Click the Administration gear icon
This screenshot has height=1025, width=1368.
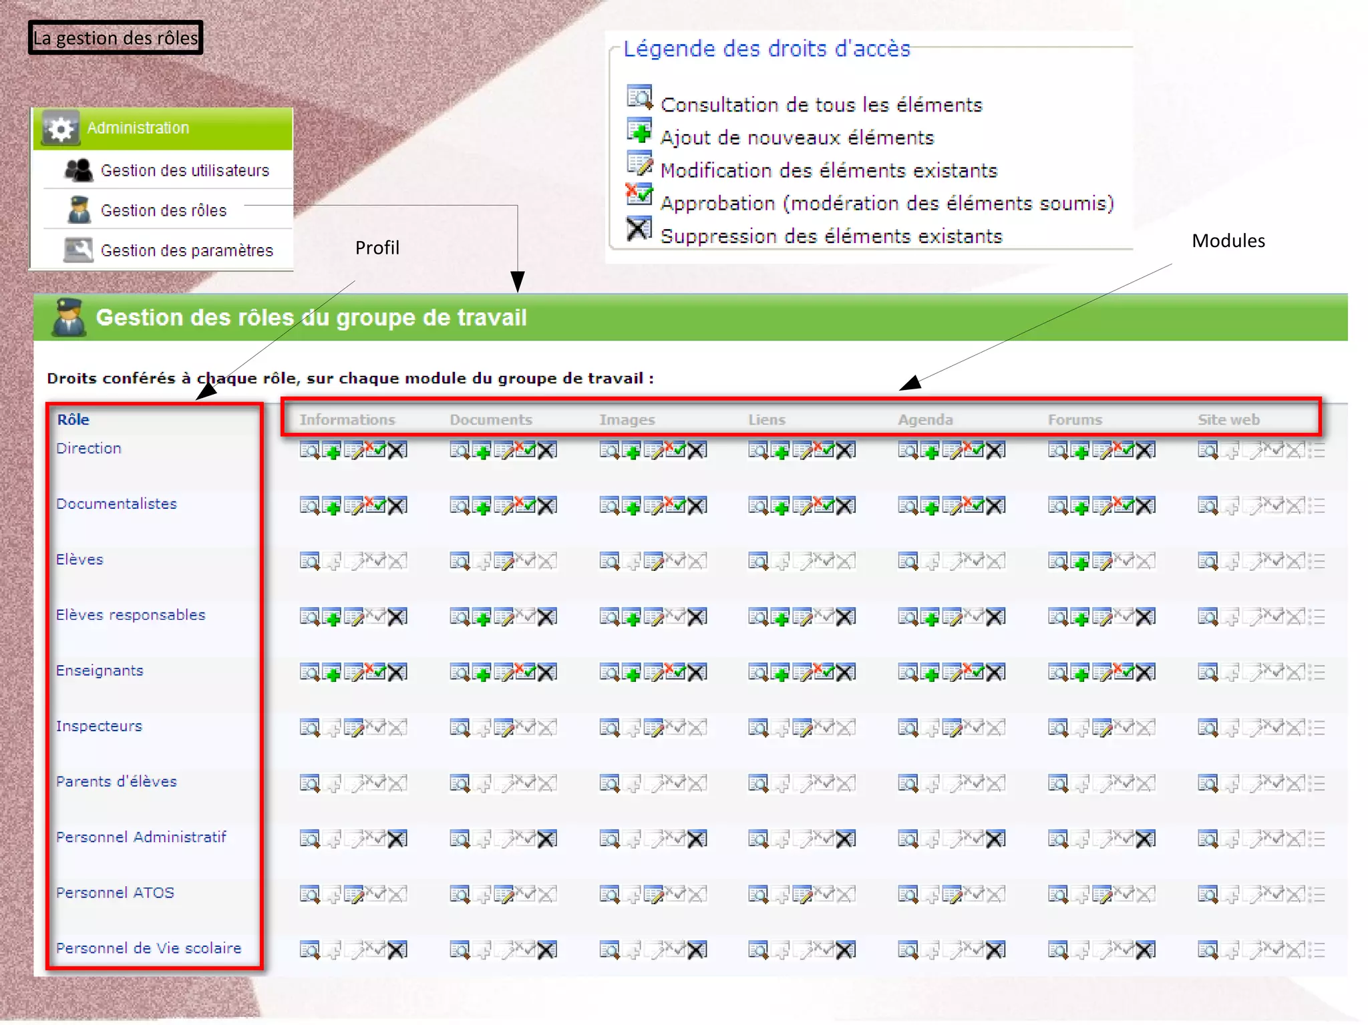[60, 128]
